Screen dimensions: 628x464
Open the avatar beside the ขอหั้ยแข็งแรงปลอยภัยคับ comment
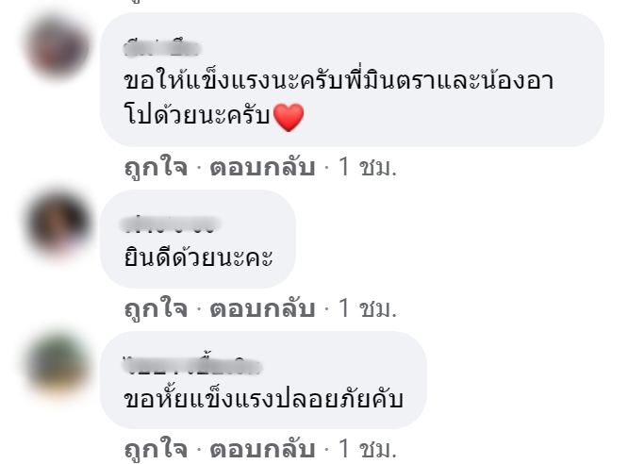tap(58, 364)
